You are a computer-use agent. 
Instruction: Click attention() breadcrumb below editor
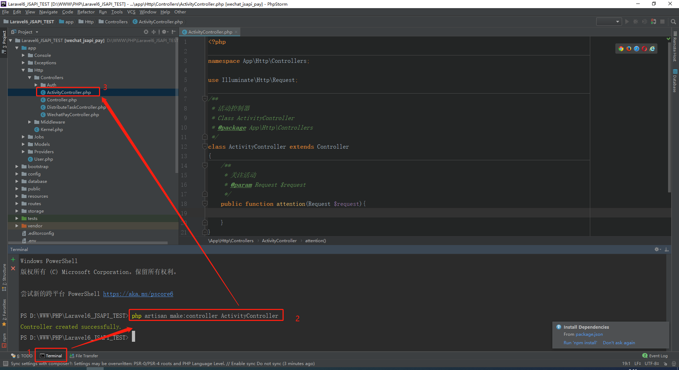(x=315, y=241)
